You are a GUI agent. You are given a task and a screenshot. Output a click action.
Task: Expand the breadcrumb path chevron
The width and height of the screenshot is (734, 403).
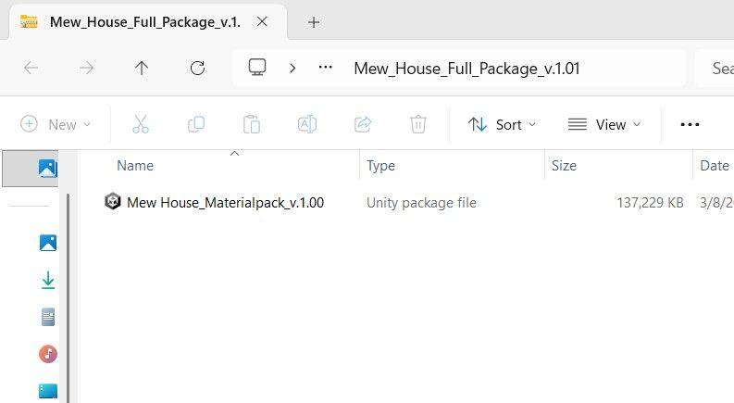pyautogui.click(x=292, y=69)
